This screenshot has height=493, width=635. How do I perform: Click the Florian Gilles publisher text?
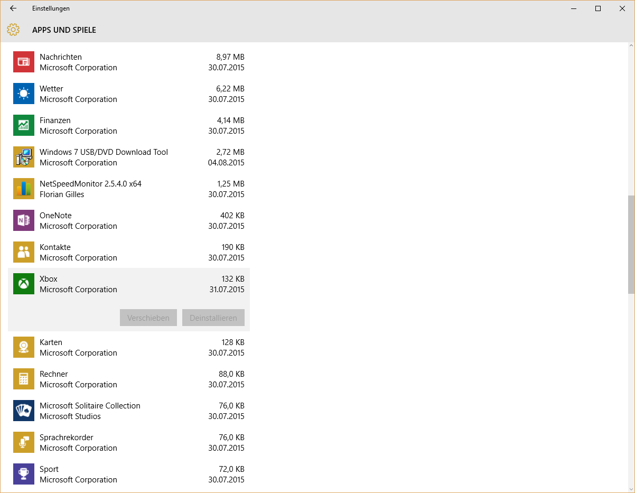pos(62,194)
